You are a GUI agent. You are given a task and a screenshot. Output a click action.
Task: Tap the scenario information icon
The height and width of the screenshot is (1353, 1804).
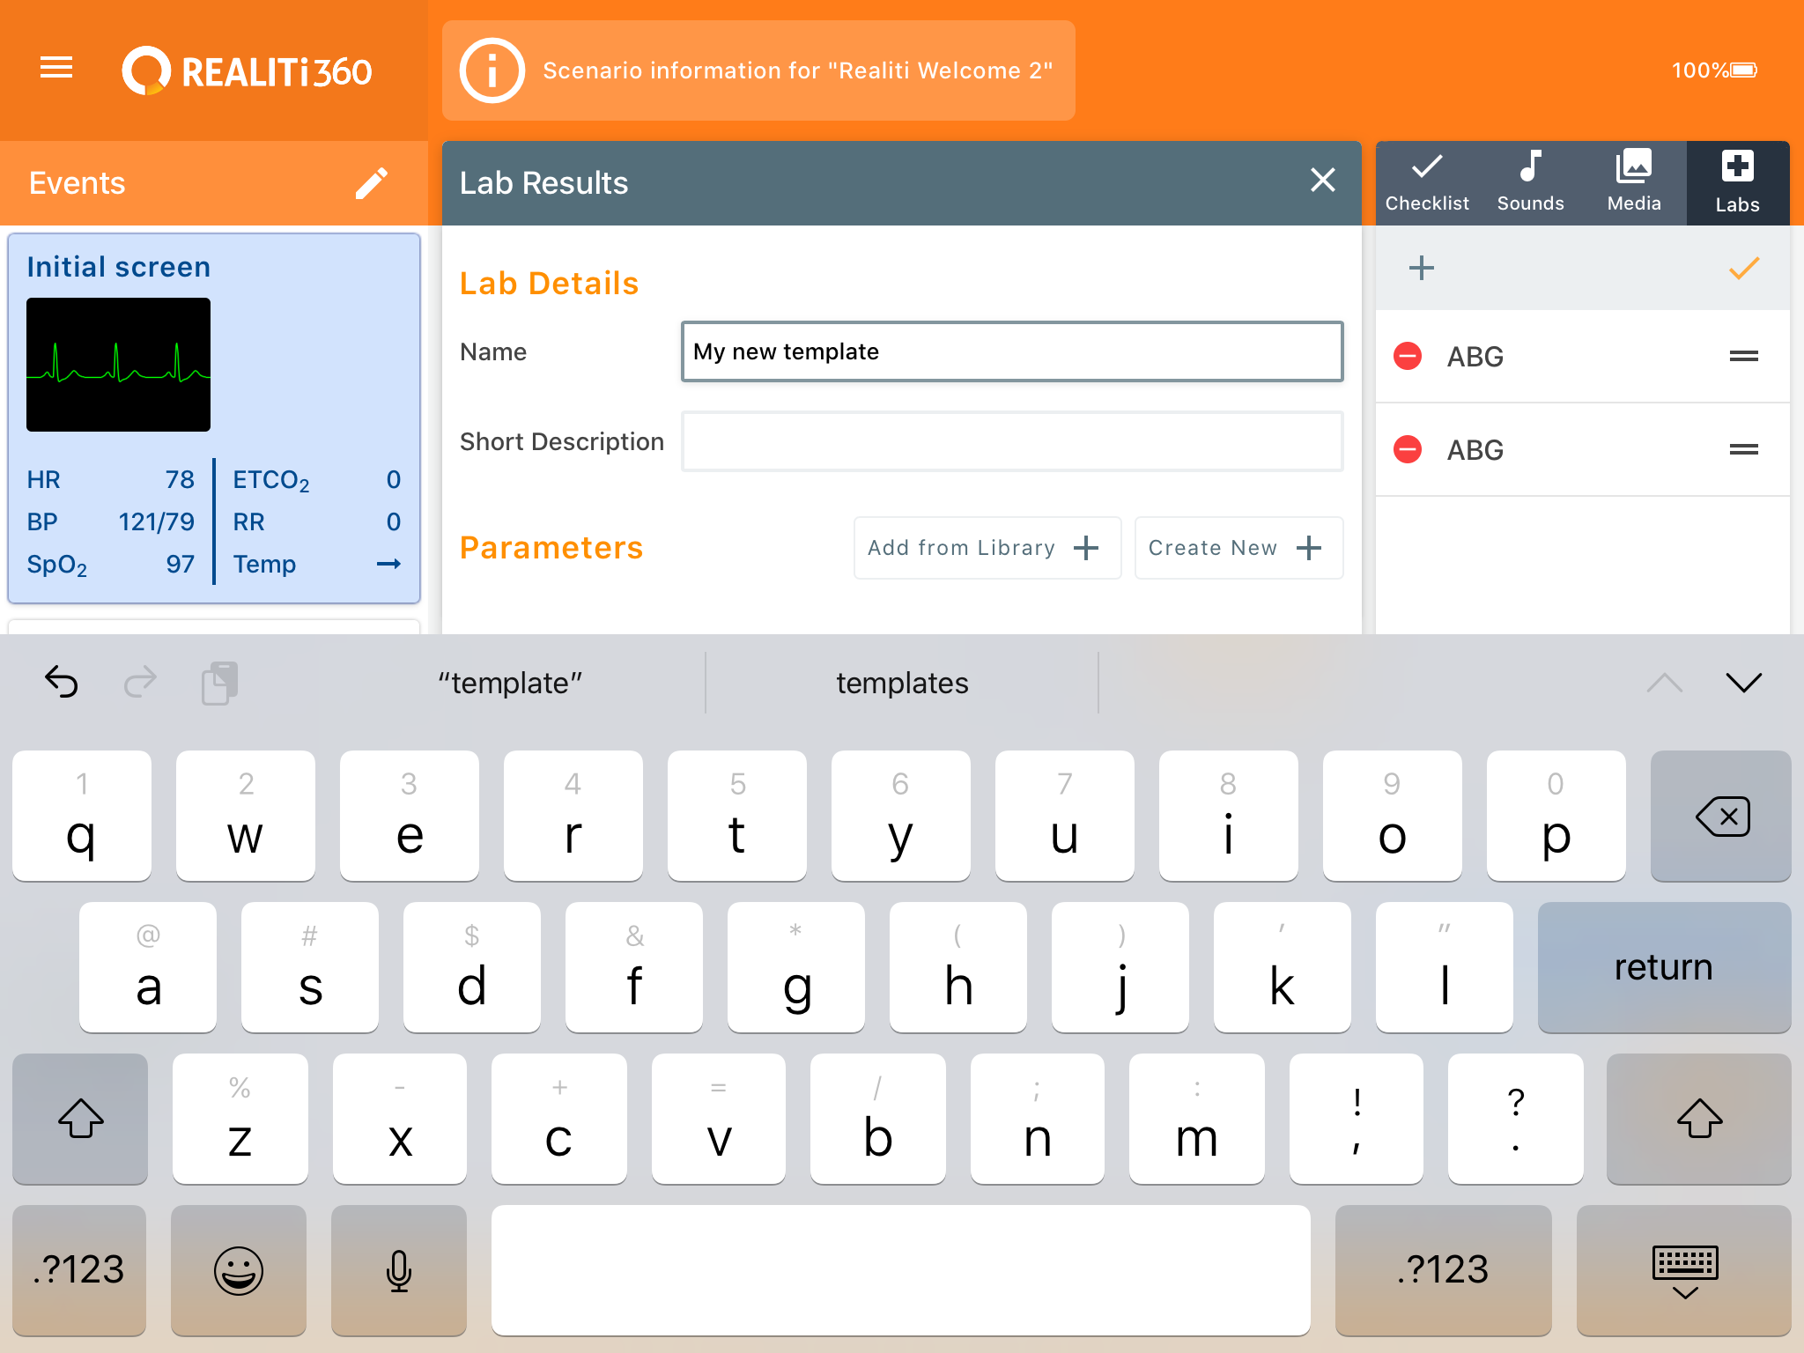click(x=492, y=70)
